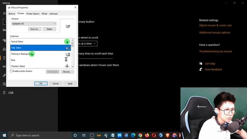Image resolution: width=247 pixels, height=139 pixels.
Task: Launch Brave browser from the taskbar
Action: coord(167,136)
